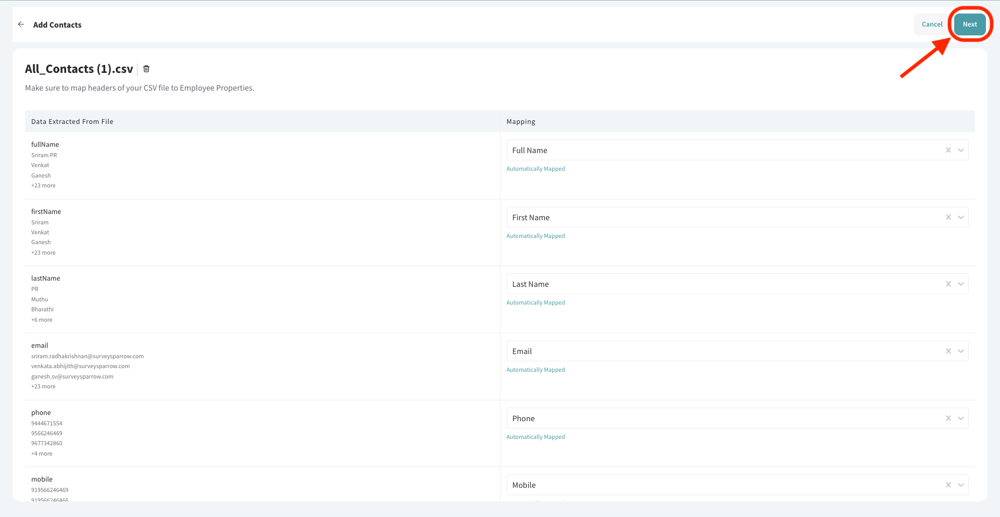Clear the Full Name mapping with X
Screen dimensions: 1000x517
click(x=948, y=150)
